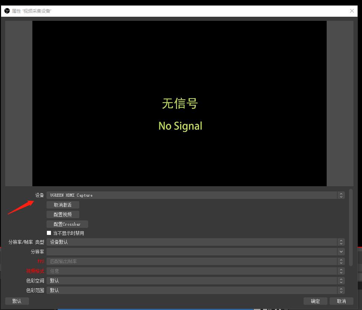Screen dimensions: 362x310
Task: Open the 色彩空间 dropdown showing 默认
Action: click(193, 281)
